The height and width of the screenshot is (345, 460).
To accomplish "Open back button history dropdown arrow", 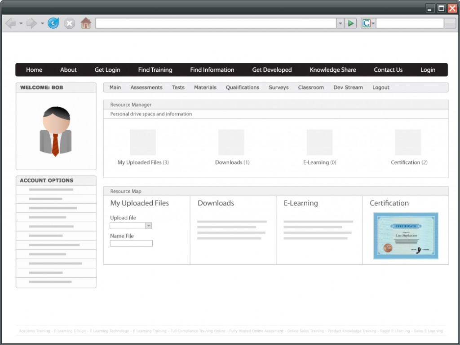I will [x=21, y=23].
